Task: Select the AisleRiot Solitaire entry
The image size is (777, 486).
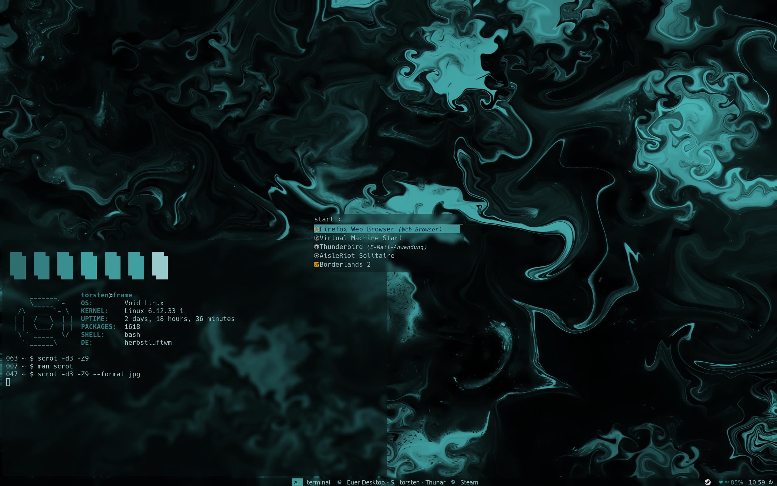Action: pos(356,255)
